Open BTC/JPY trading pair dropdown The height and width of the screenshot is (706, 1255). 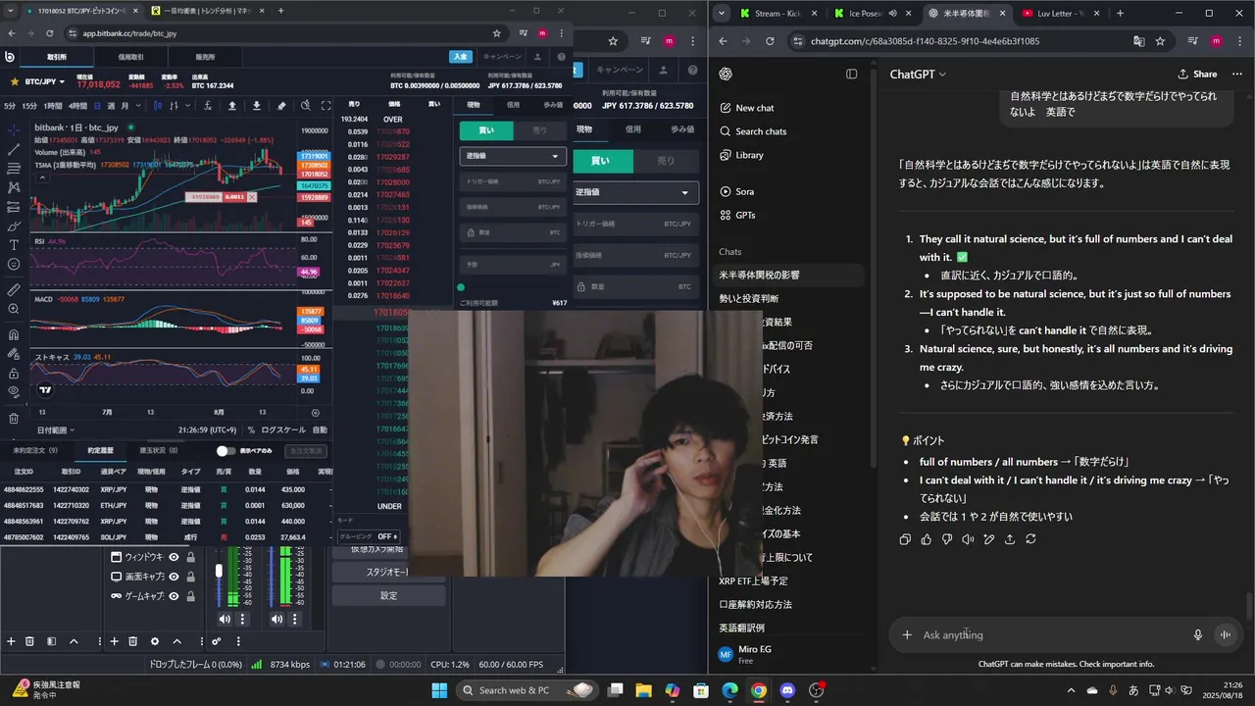[x=45, y=81]
